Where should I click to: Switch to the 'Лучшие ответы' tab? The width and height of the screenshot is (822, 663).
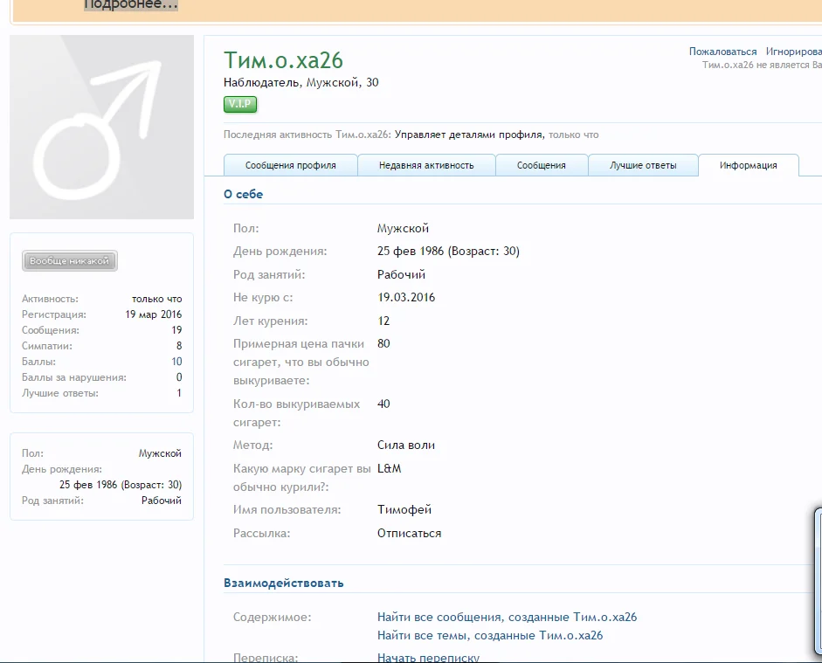642,165
